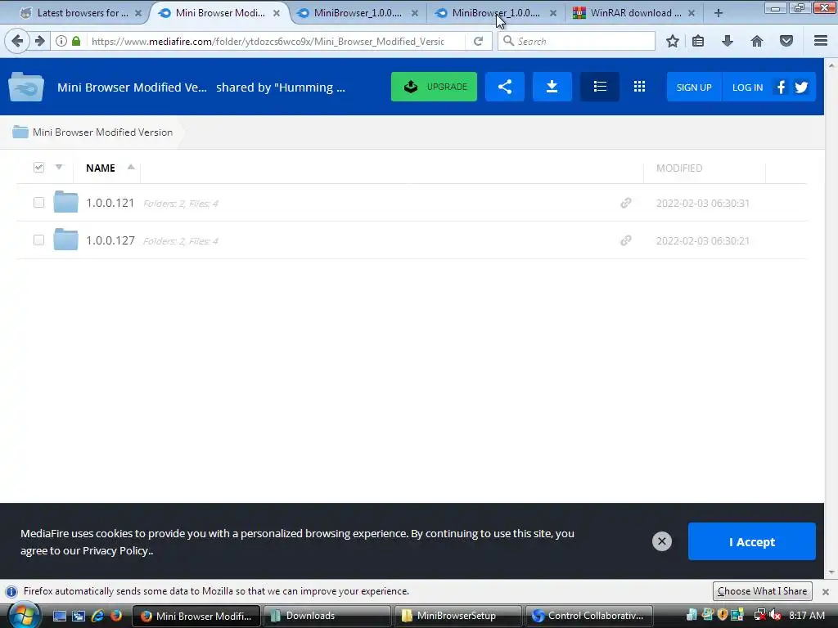Open site information icon in address bar
The image size is (838, 628).
point(61,41)
